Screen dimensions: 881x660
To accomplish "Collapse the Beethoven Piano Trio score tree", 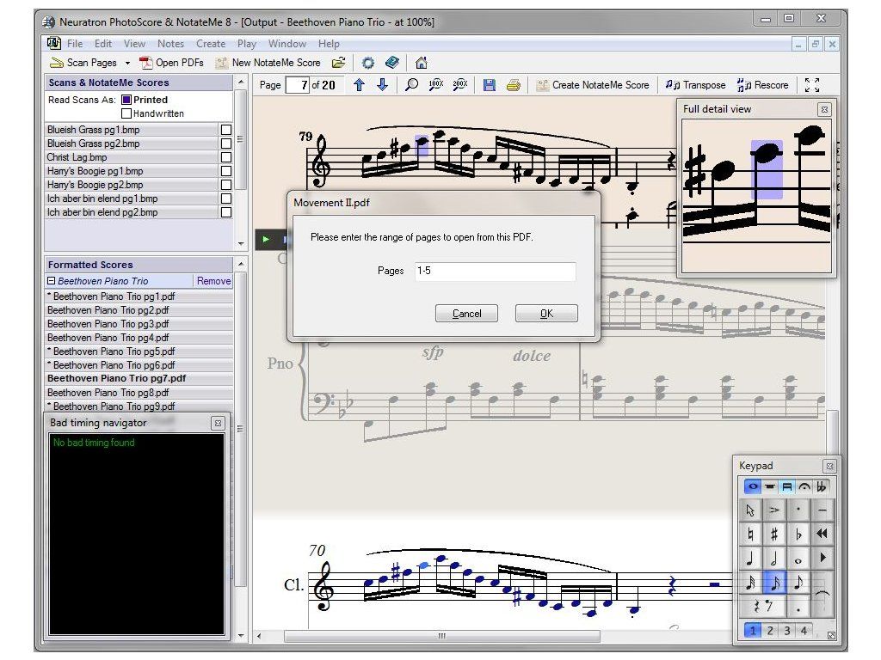I will coord(51,281).
